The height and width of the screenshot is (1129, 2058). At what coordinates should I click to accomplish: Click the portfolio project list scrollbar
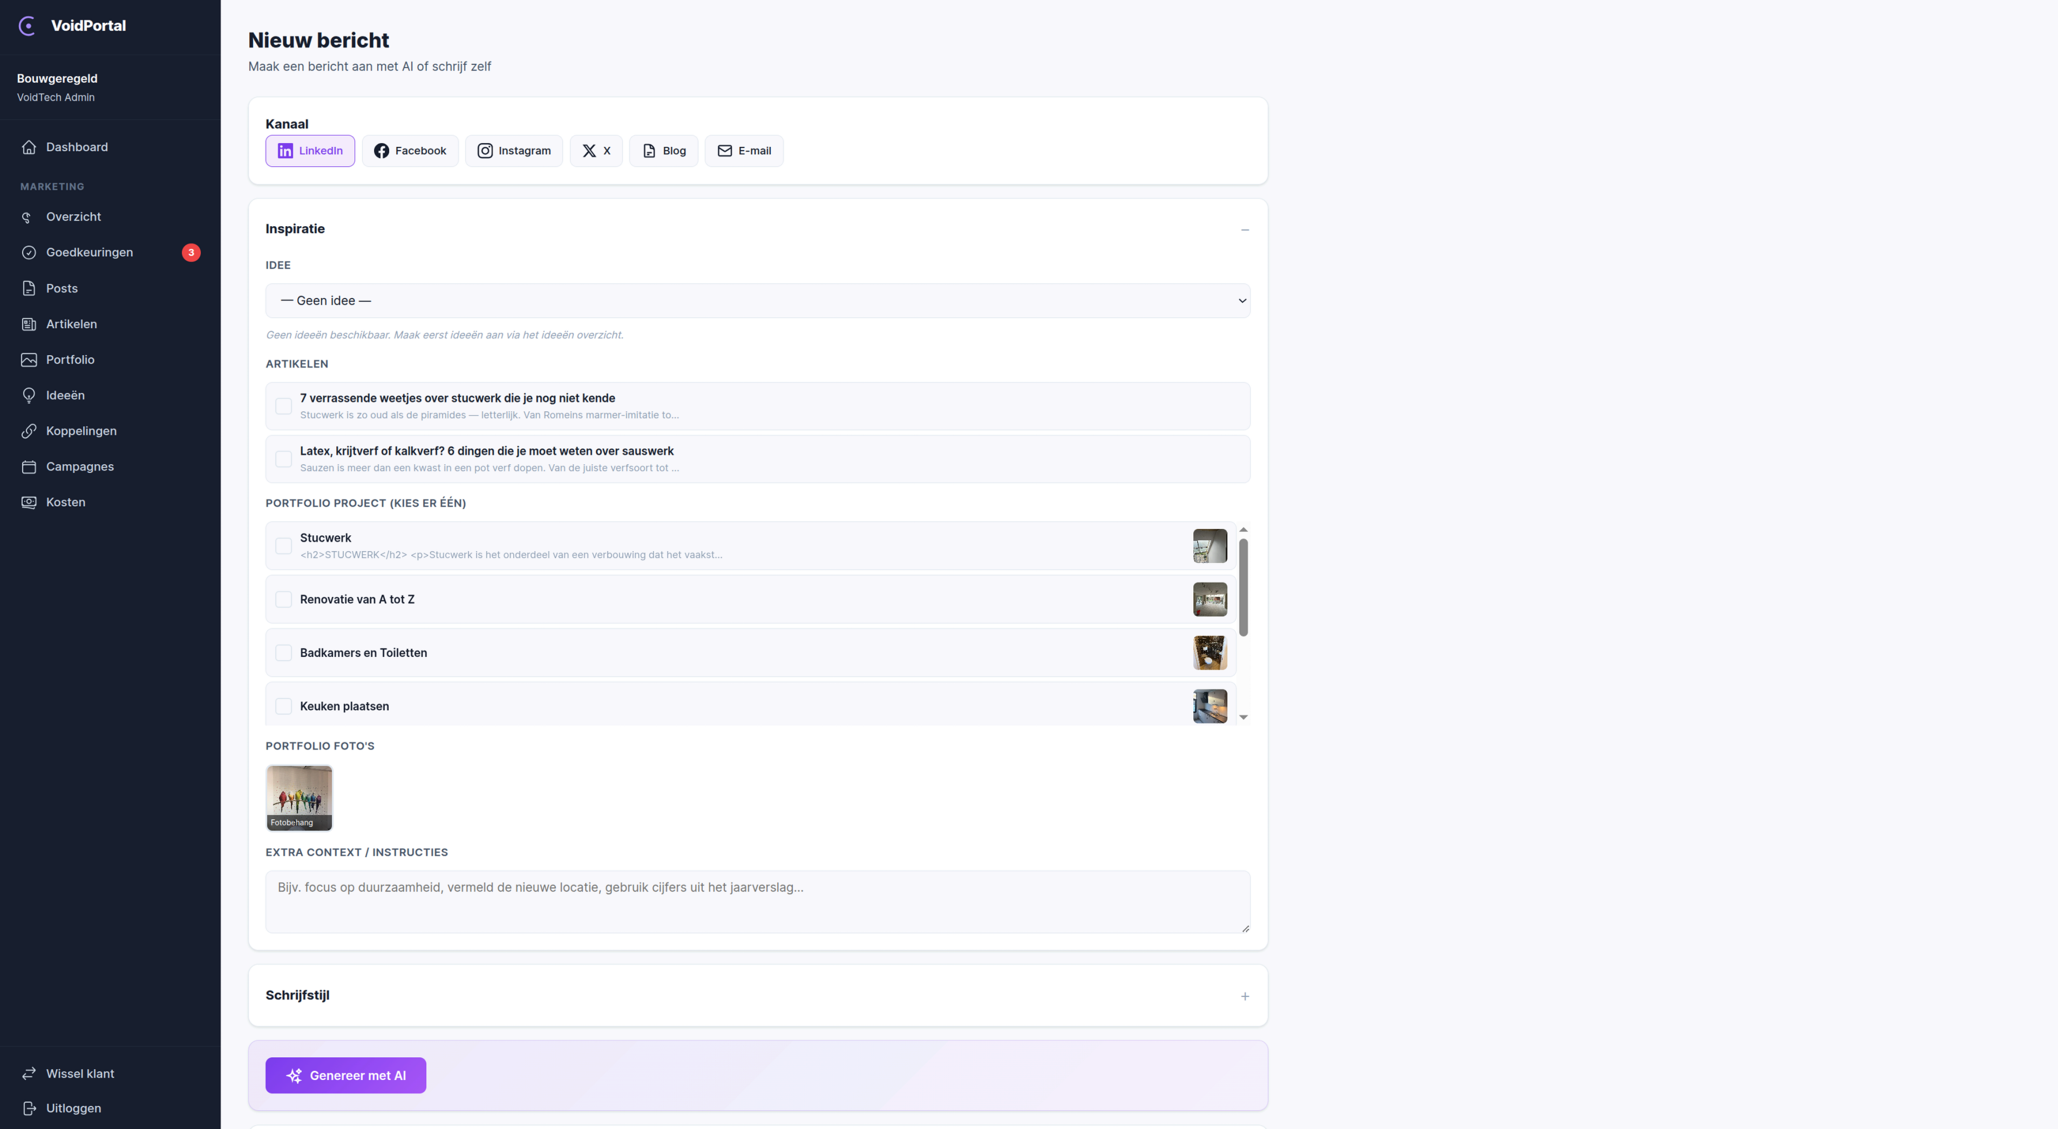1243,588
